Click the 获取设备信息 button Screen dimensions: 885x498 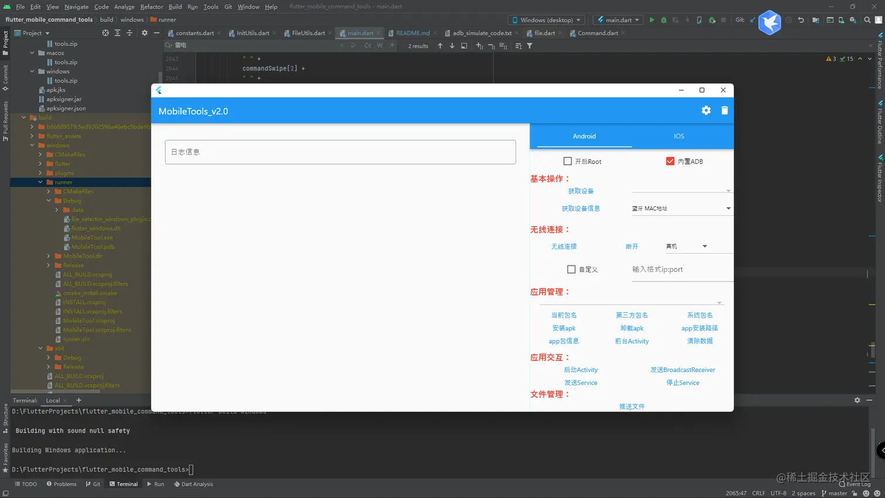coord(581,209)
